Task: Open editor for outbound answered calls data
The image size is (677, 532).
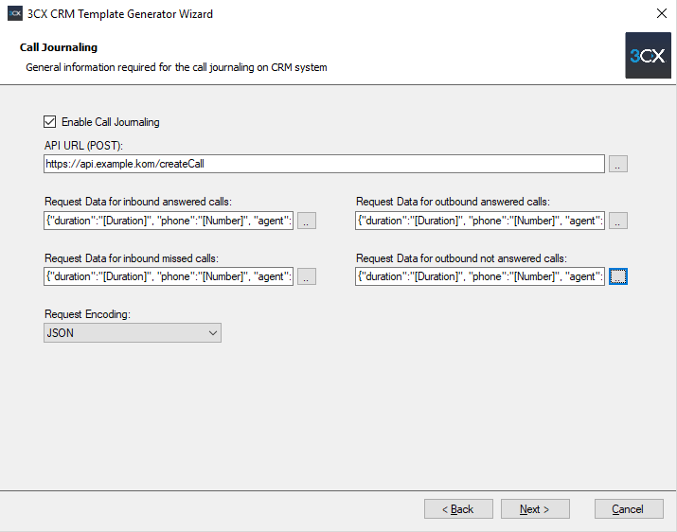Action: pyautogui.click(x=618, y=221)
